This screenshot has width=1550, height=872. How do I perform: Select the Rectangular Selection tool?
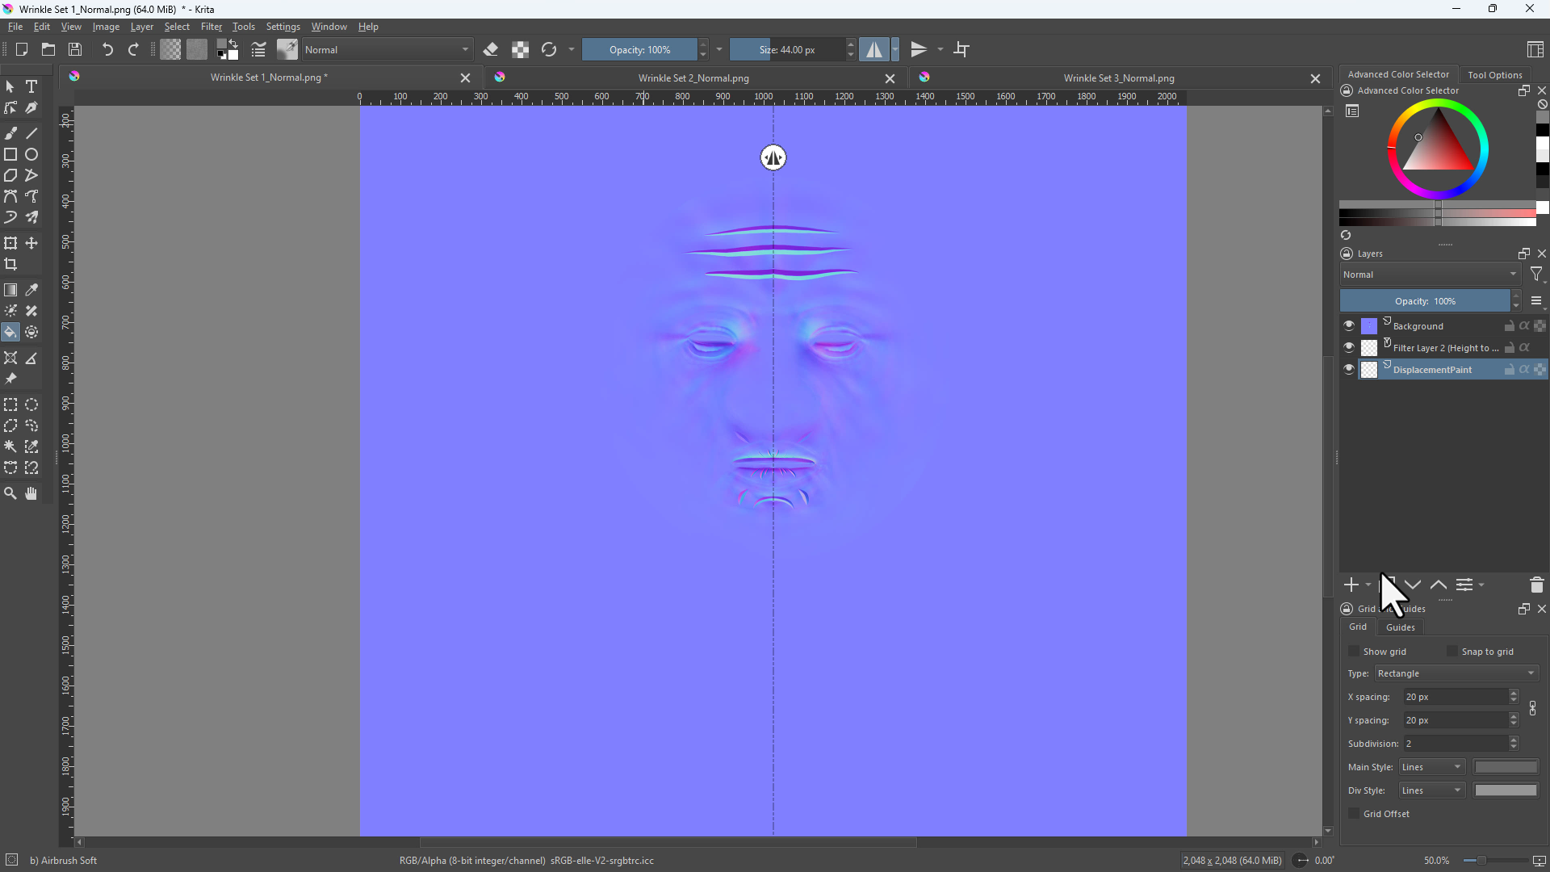click(x=10, y=405)
